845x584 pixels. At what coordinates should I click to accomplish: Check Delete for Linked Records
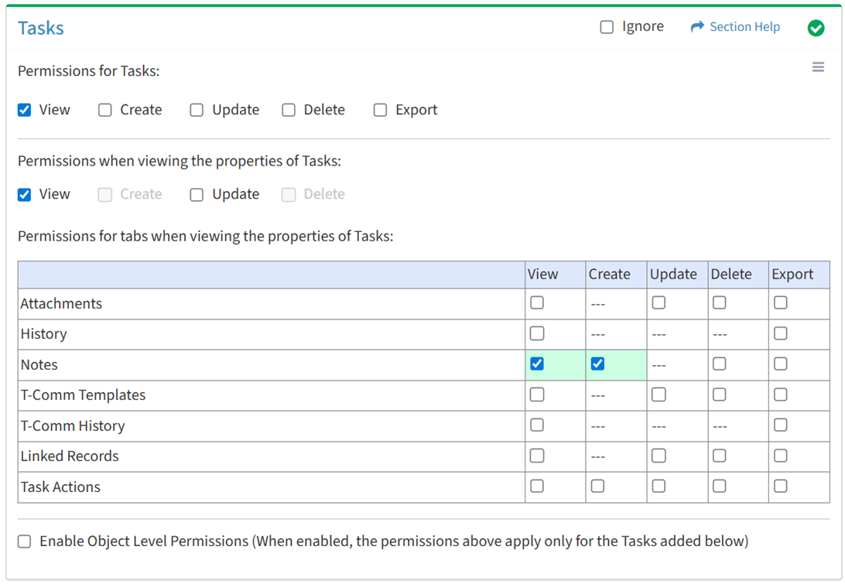pyautogui.click(x=720, y=456)
